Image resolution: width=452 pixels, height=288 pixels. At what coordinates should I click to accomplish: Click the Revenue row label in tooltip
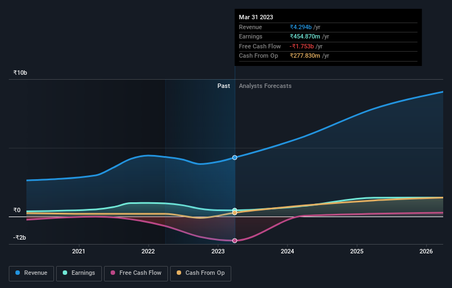pyautogui.click(x=250, y=27)
